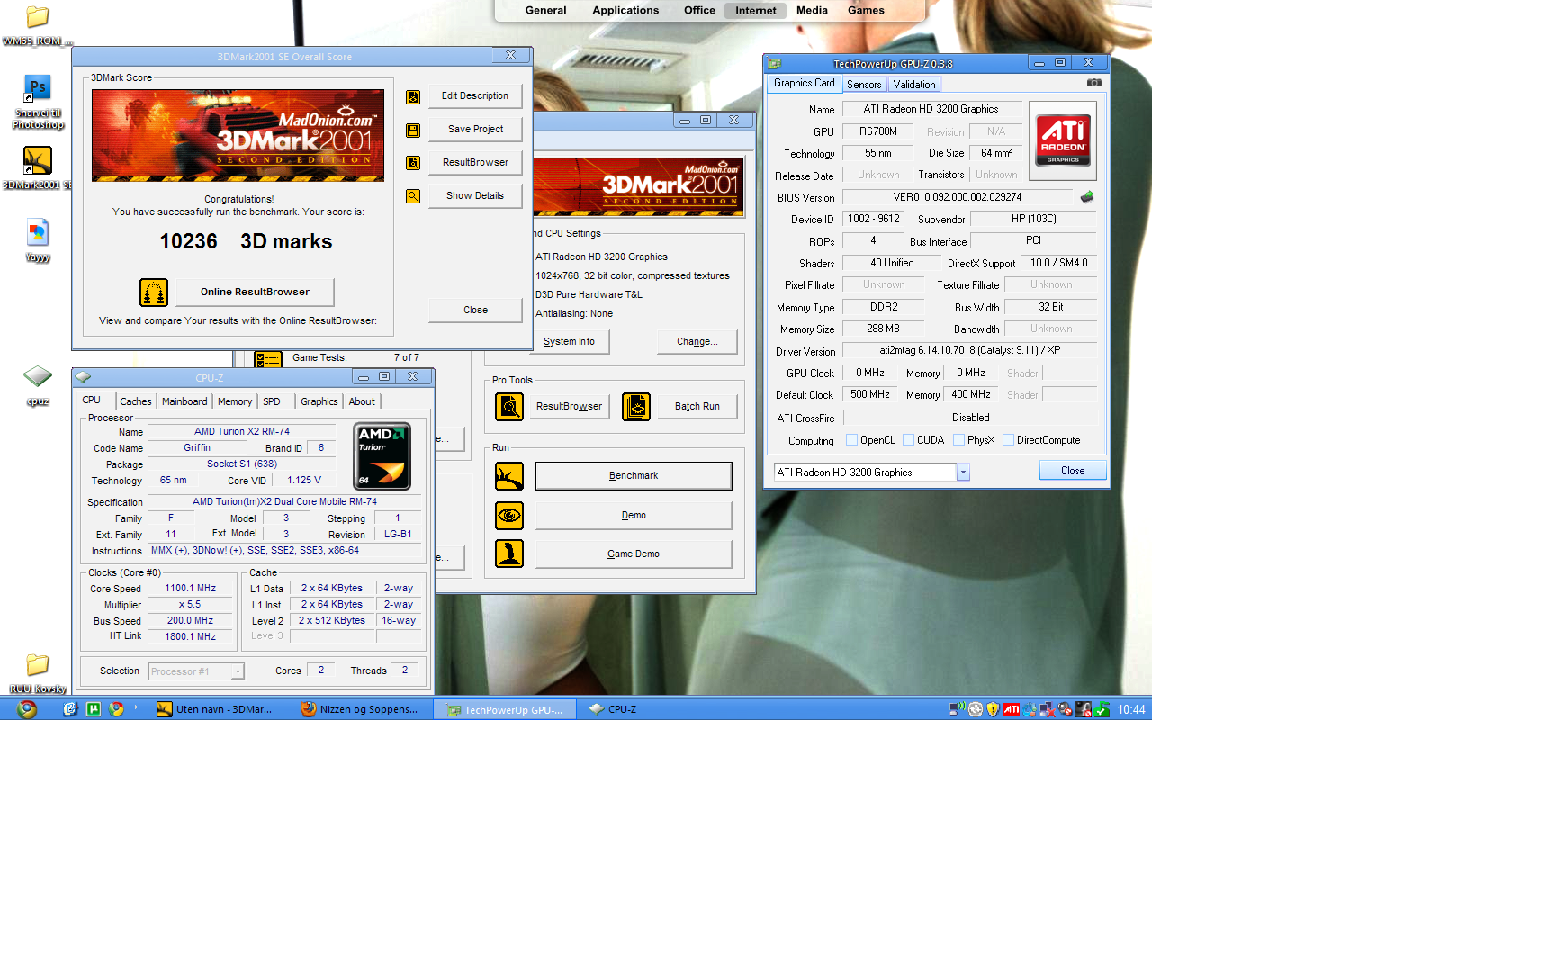The width and height of the screenshot is (1565, 973).
Task: Select the 3DMark2001 SE desktop icon
Action: (37, 168)
